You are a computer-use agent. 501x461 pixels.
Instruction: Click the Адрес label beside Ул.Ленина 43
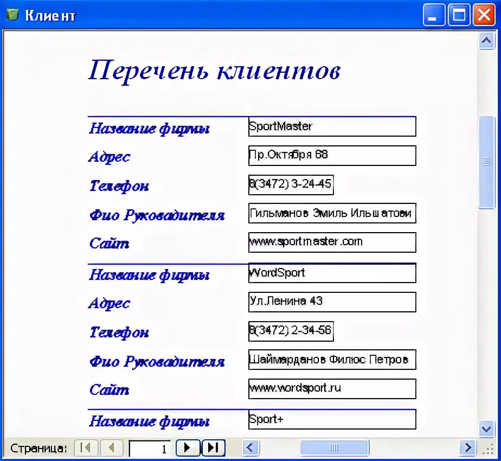(110, 304)
